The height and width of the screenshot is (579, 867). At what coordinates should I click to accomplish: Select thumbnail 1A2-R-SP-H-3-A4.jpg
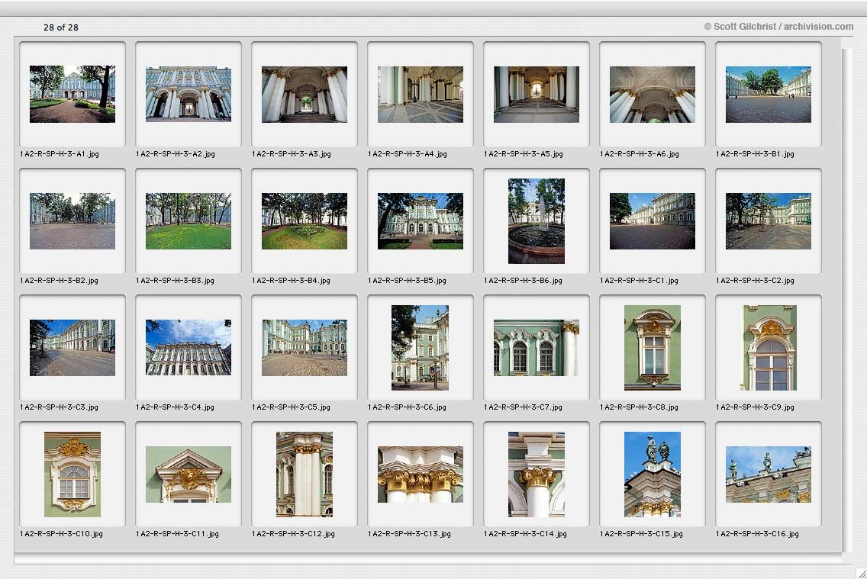point(421,94)
